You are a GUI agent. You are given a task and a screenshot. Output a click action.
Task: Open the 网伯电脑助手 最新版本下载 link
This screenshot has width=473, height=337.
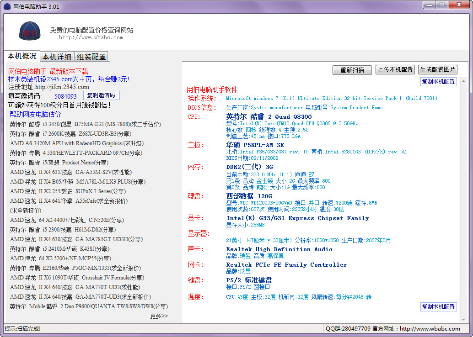point(48,71)
